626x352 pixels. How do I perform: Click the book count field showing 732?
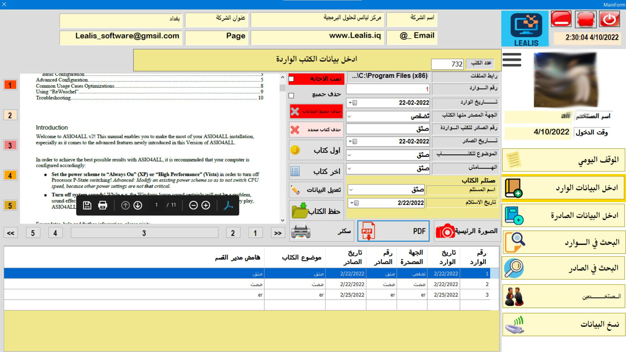click(x=447, y=64)
